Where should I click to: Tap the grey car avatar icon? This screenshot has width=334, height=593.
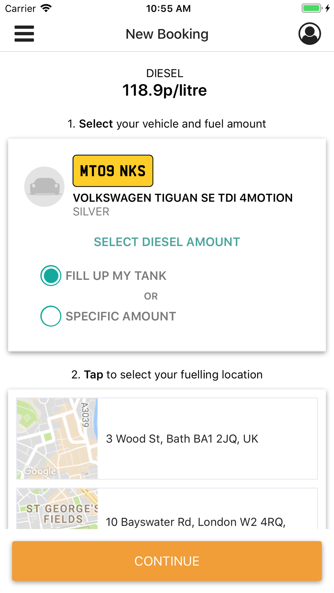pyautogui.click(x=44, y=187)
